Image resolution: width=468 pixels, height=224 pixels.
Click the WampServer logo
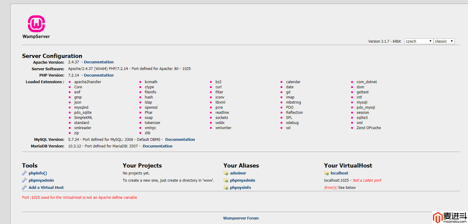(x=36, y=27)
